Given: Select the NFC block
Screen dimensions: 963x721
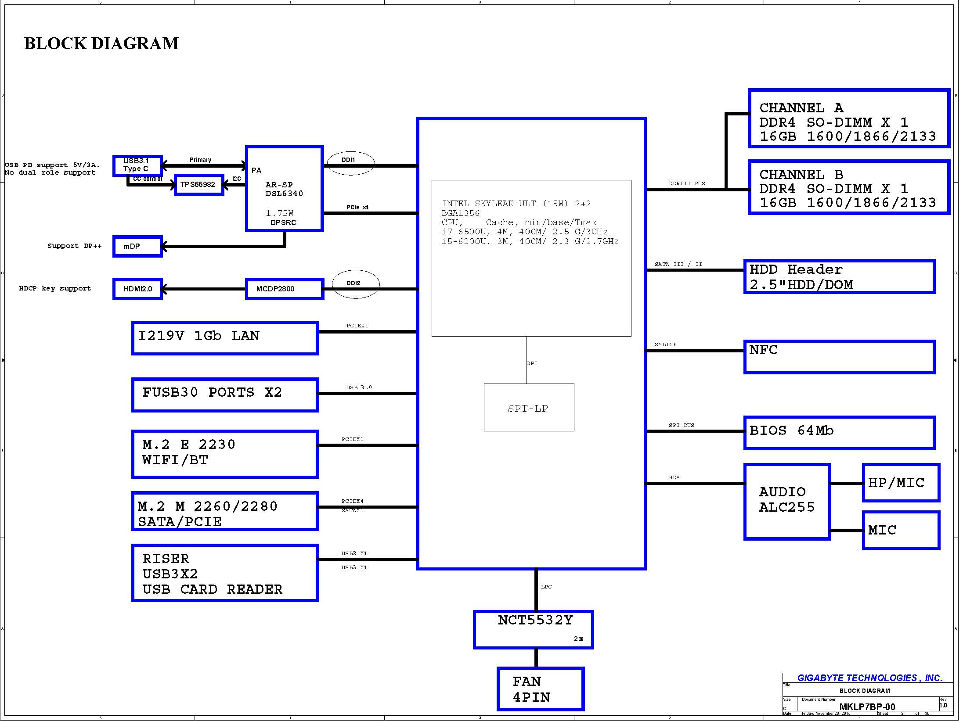Looking at the screenshot, I should tap(839, 357).
